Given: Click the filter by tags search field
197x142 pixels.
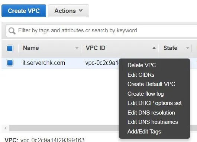Looking at the screenshot, I should tap(101, 30).
